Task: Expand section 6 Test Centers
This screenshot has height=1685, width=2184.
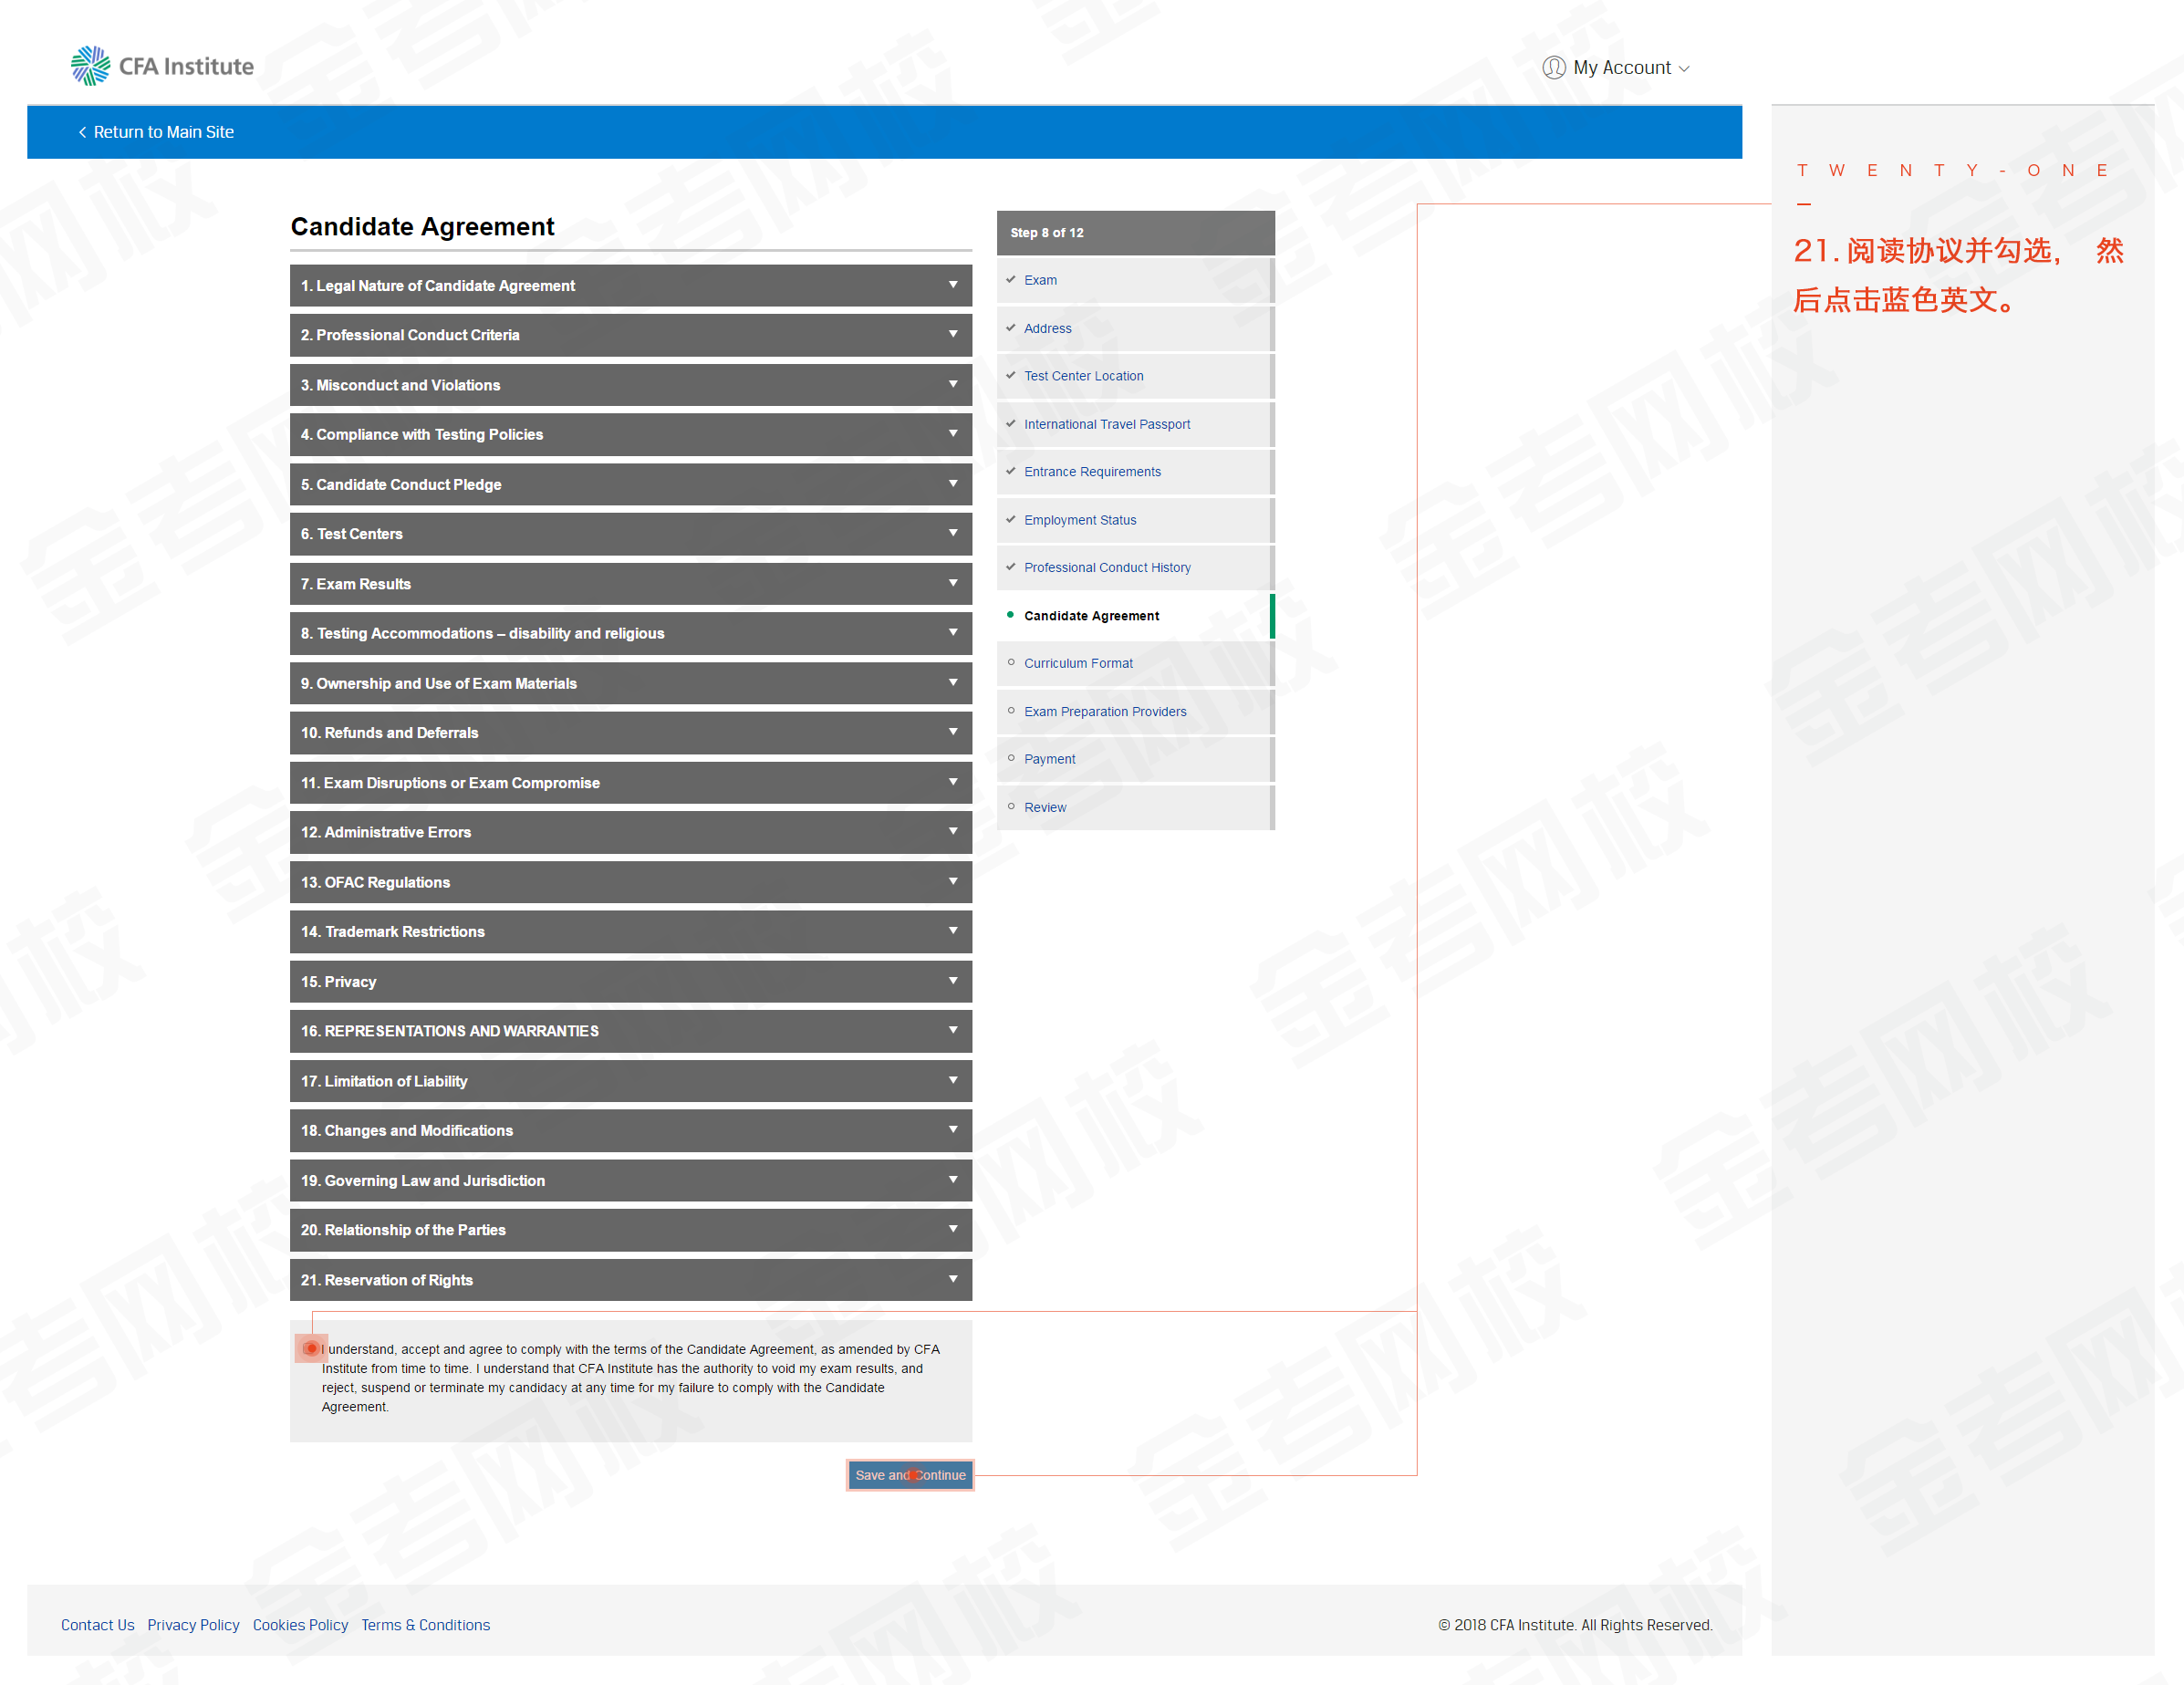Action: click(x=630, y=534)
